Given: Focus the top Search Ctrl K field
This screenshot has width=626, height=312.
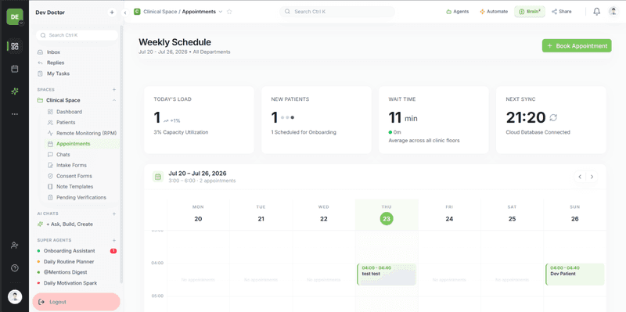Looking at the screenshot, I should [337, 12].
